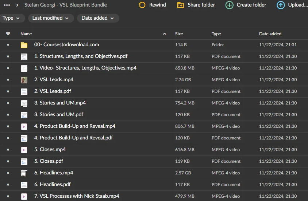
Task: Open the 00- Coursestodownload.com folder name
Action: point(66,44)
